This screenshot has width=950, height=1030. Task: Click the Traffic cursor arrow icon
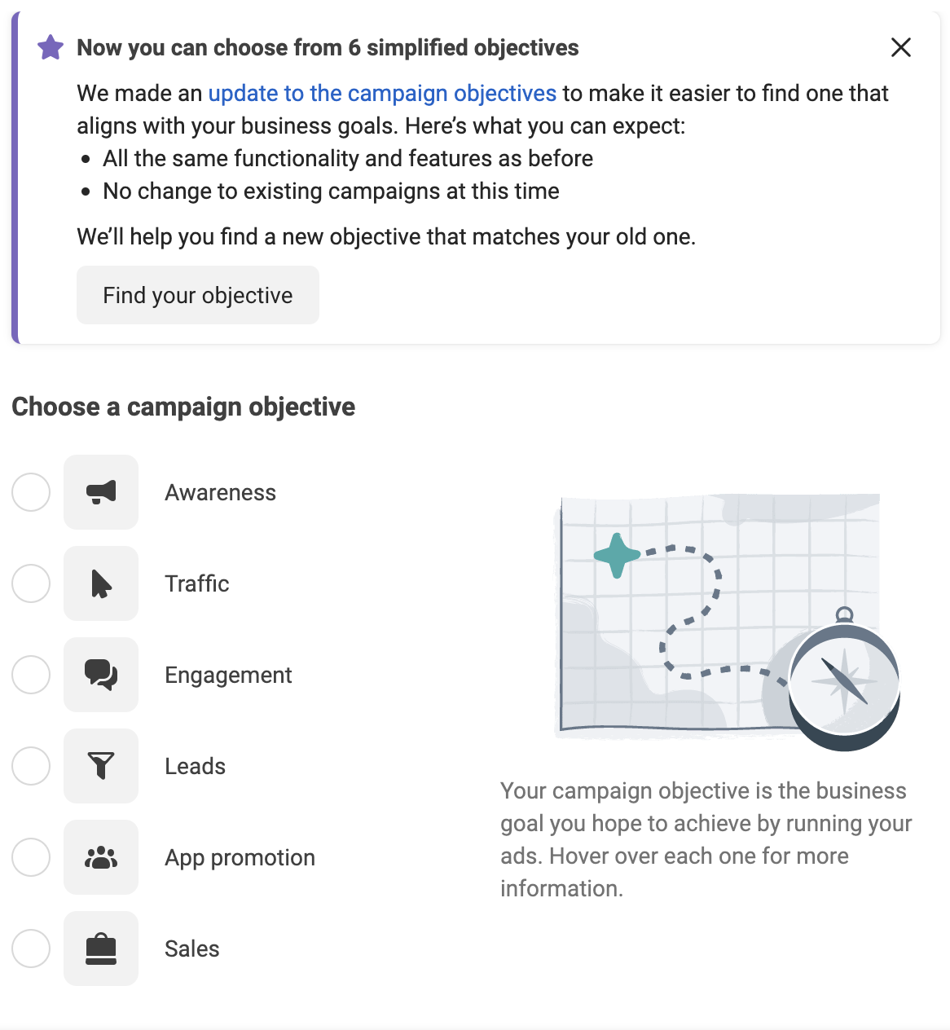click(x=101, y=583)
